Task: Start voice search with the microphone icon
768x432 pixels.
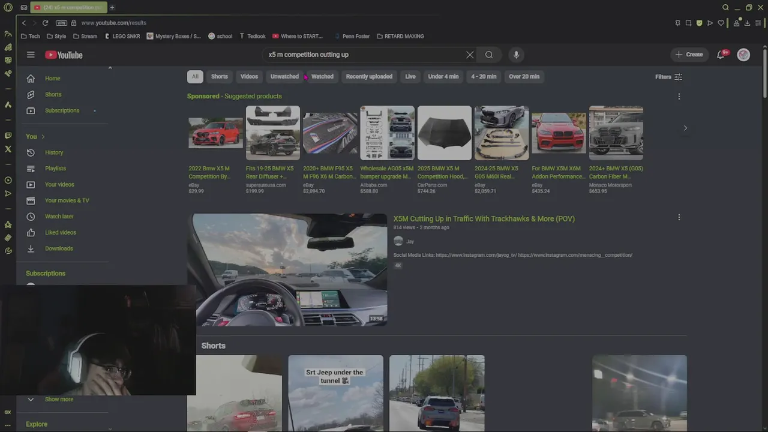Action: (516, 55)
